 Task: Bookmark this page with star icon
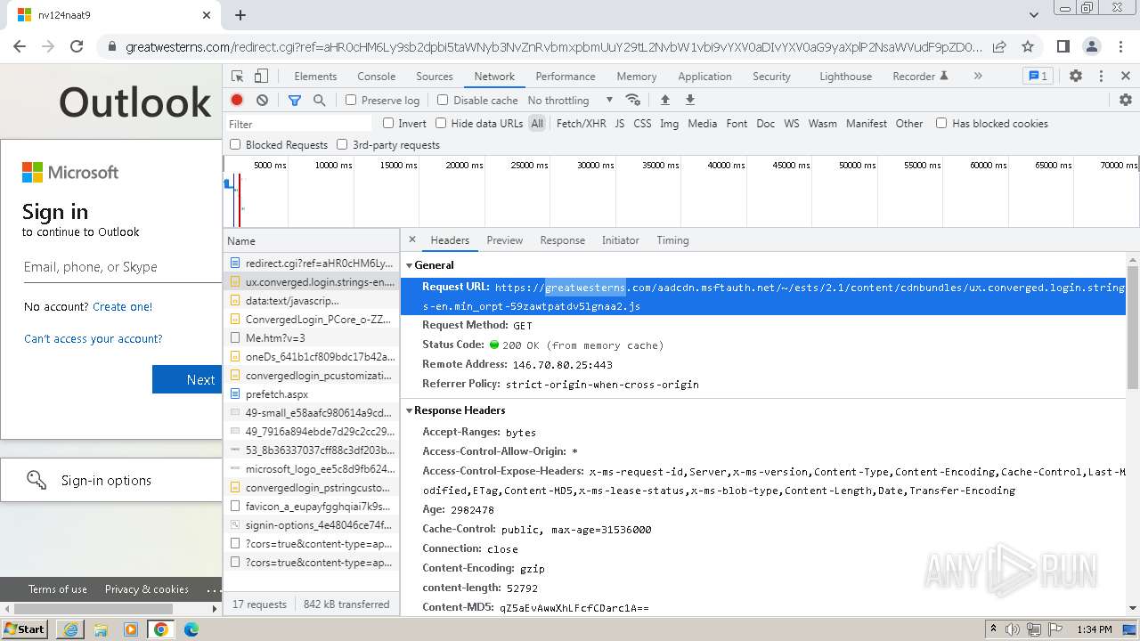click(x=1028, y=46)
